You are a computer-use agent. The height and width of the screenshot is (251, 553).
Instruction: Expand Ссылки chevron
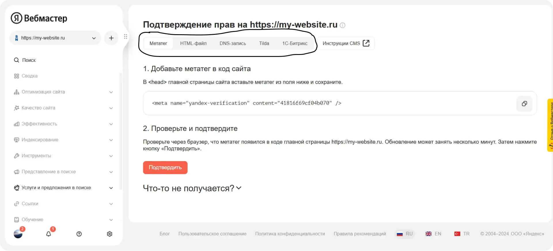(x=111, y=204)
